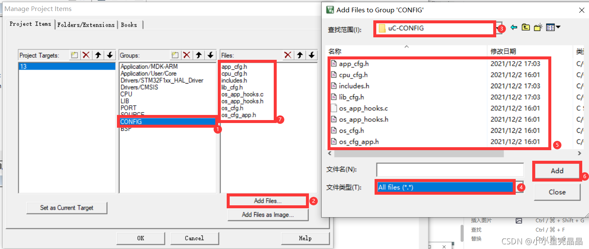Open view menu icon in file dialog
589x249 pixels.
(553, 28)
